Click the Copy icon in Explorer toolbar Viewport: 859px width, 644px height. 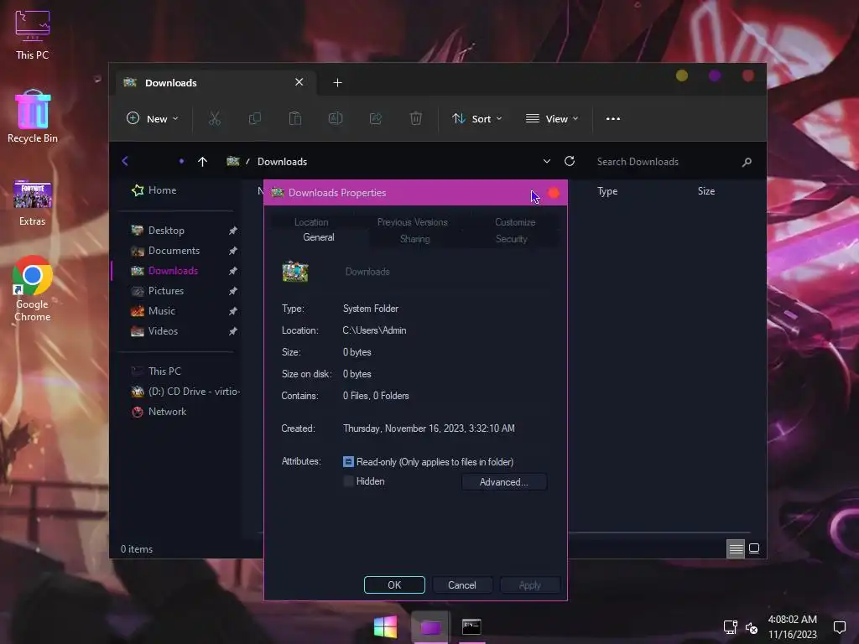pyautogui.click(x=255, y=118)
